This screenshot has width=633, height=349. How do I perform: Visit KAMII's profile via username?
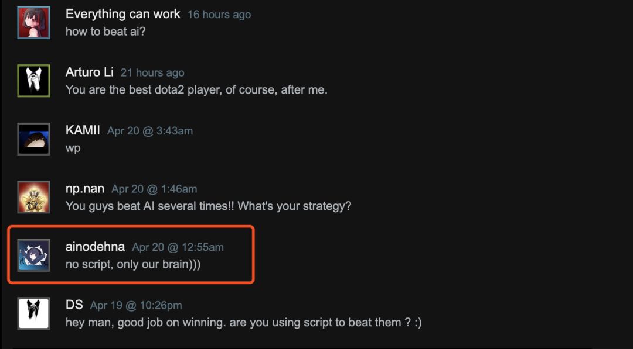pos(83,130)
